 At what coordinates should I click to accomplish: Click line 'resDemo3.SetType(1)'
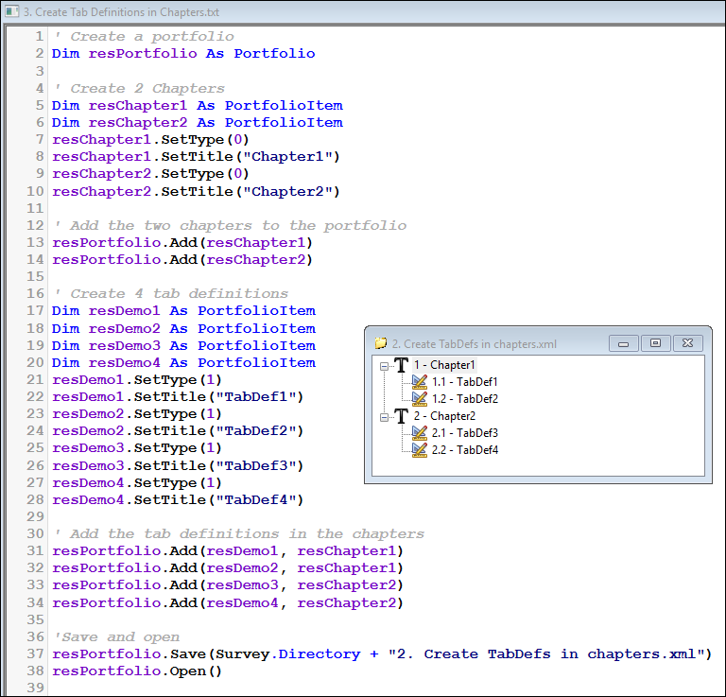[x=137, y=448]
